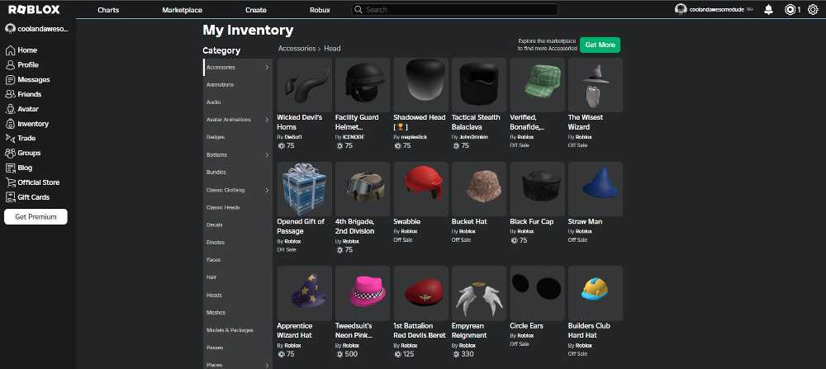The width and height of the screenshot is (826, 369).
Task: Open the Charts tab
Action: click(108, 10)
